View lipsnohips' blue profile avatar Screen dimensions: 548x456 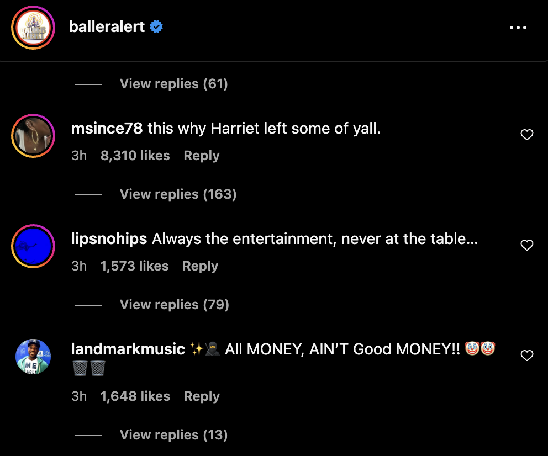click(33, 245)
